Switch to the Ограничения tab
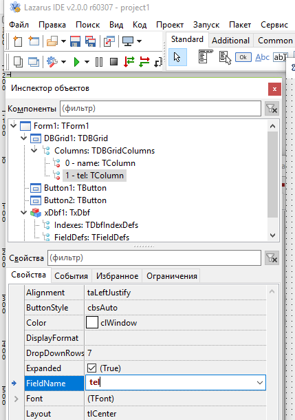Screen dimensions: 295x420 coord(172,276)
